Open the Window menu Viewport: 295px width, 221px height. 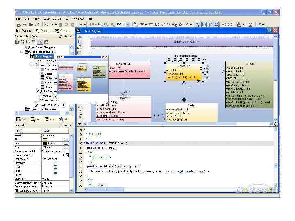click(79, 18)
